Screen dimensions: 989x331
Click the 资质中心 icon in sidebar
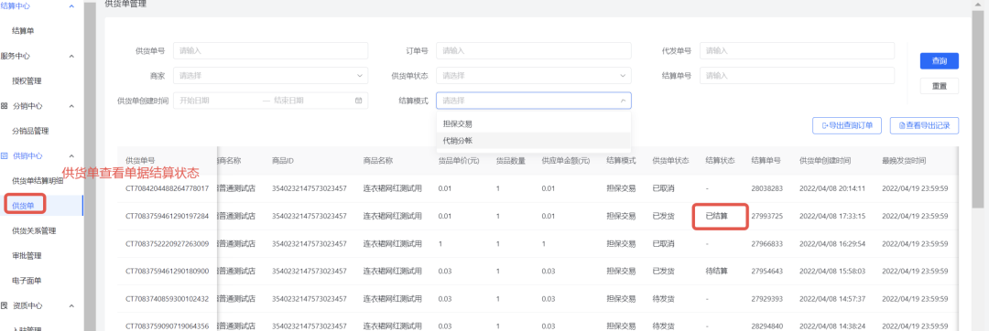[x=4, y=305]
